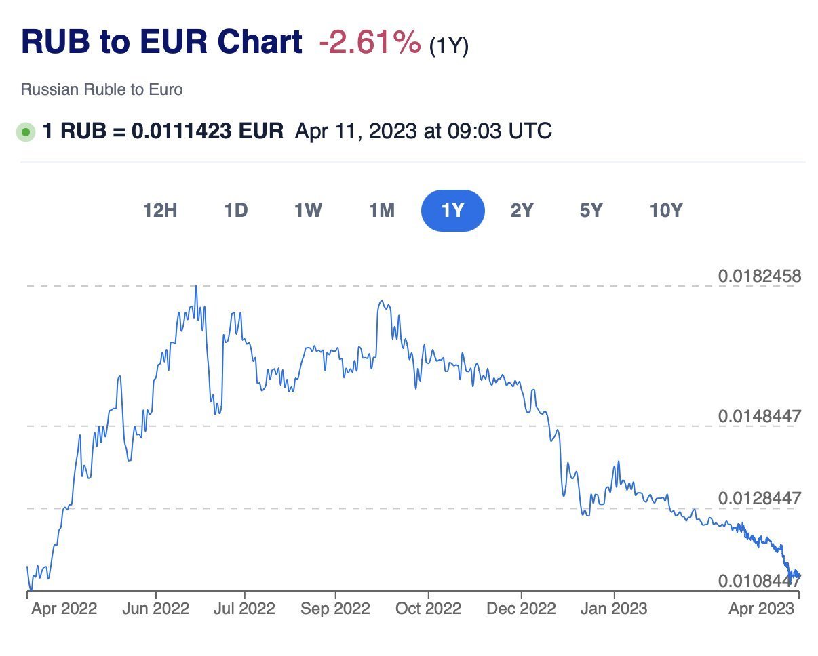Show the 1W chart view
Viewport: 818px width, 656px height.
(307, 211)
